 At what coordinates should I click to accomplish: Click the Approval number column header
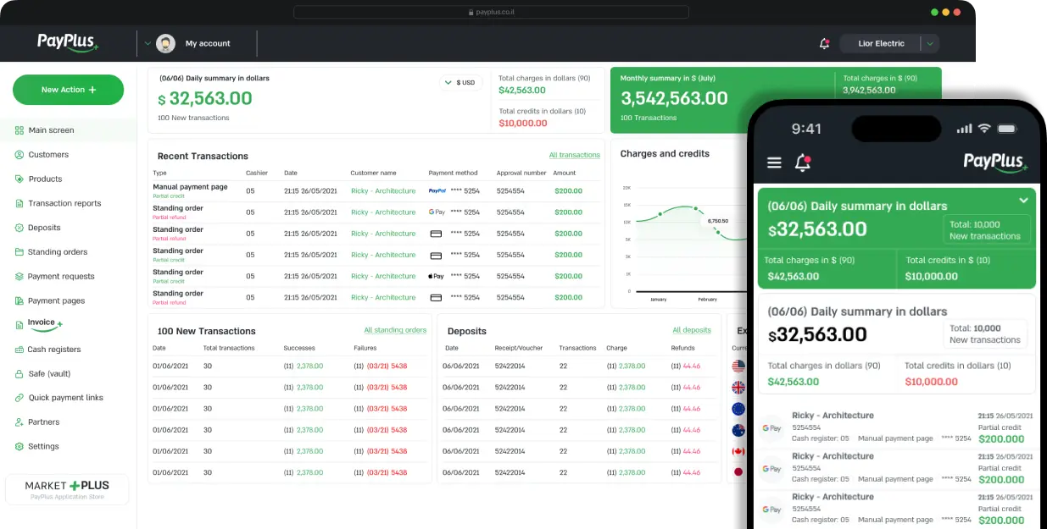point(521,173)
